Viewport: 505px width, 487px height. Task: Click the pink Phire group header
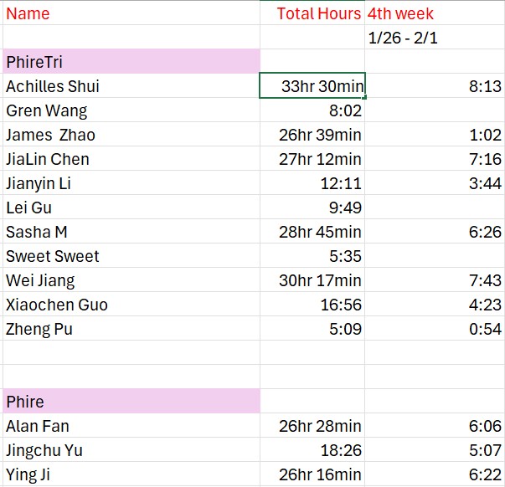[131, 402]
